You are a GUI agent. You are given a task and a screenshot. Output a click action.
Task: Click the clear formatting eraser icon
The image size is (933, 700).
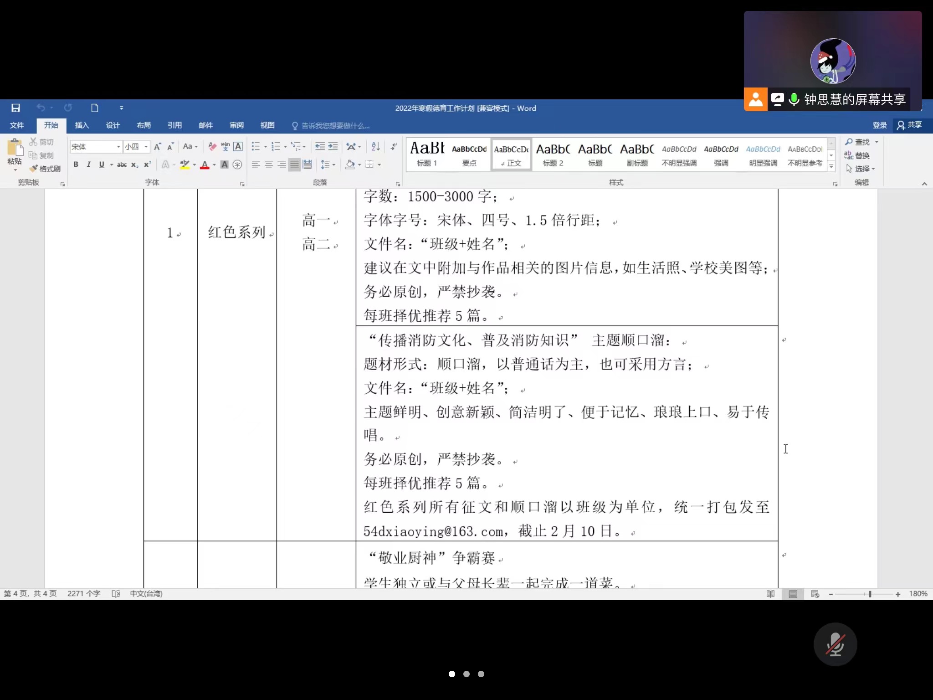pos(212,146)
